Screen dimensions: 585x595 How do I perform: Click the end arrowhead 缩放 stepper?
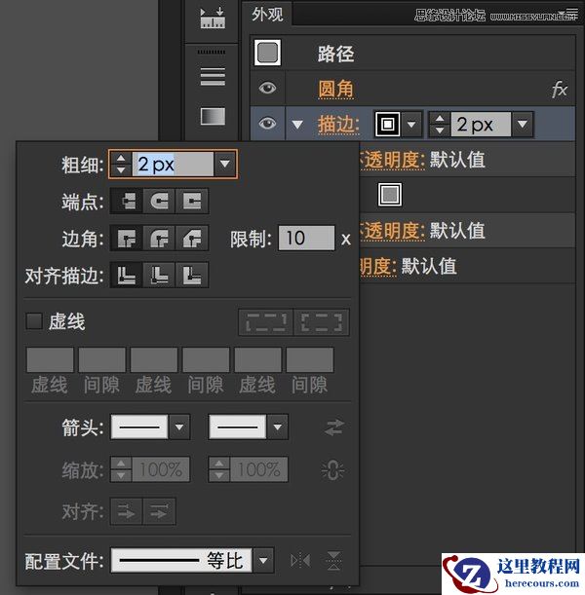[219, 469]
